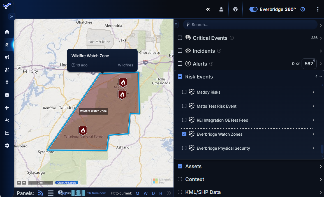Image resolution: width=324 pixels, height=197 pixels.
Task: Open the help question mark in header
Action: [x=235, y=9]
